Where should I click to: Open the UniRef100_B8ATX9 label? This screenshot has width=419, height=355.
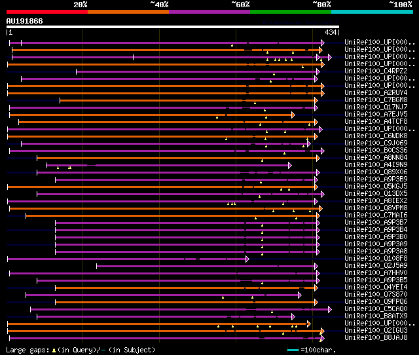(376, 316)
